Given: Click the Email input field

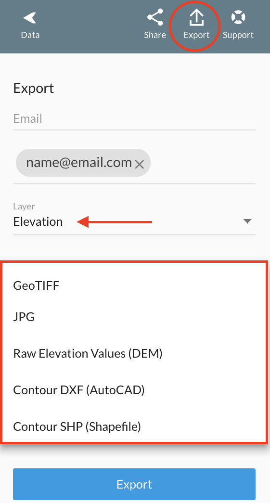Looking at the screenshot, I should [x=134, y=119].
